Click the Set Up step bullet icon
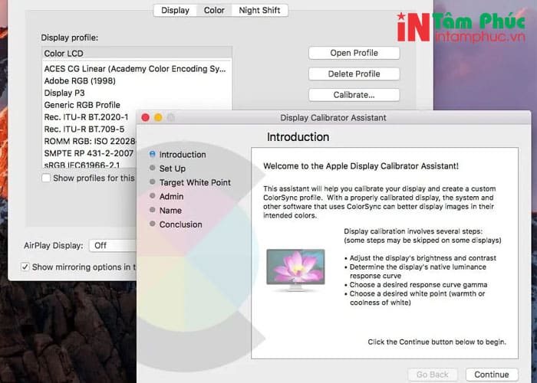The height and width of the screenshot is (383, 537). click(x=153, y=168)
